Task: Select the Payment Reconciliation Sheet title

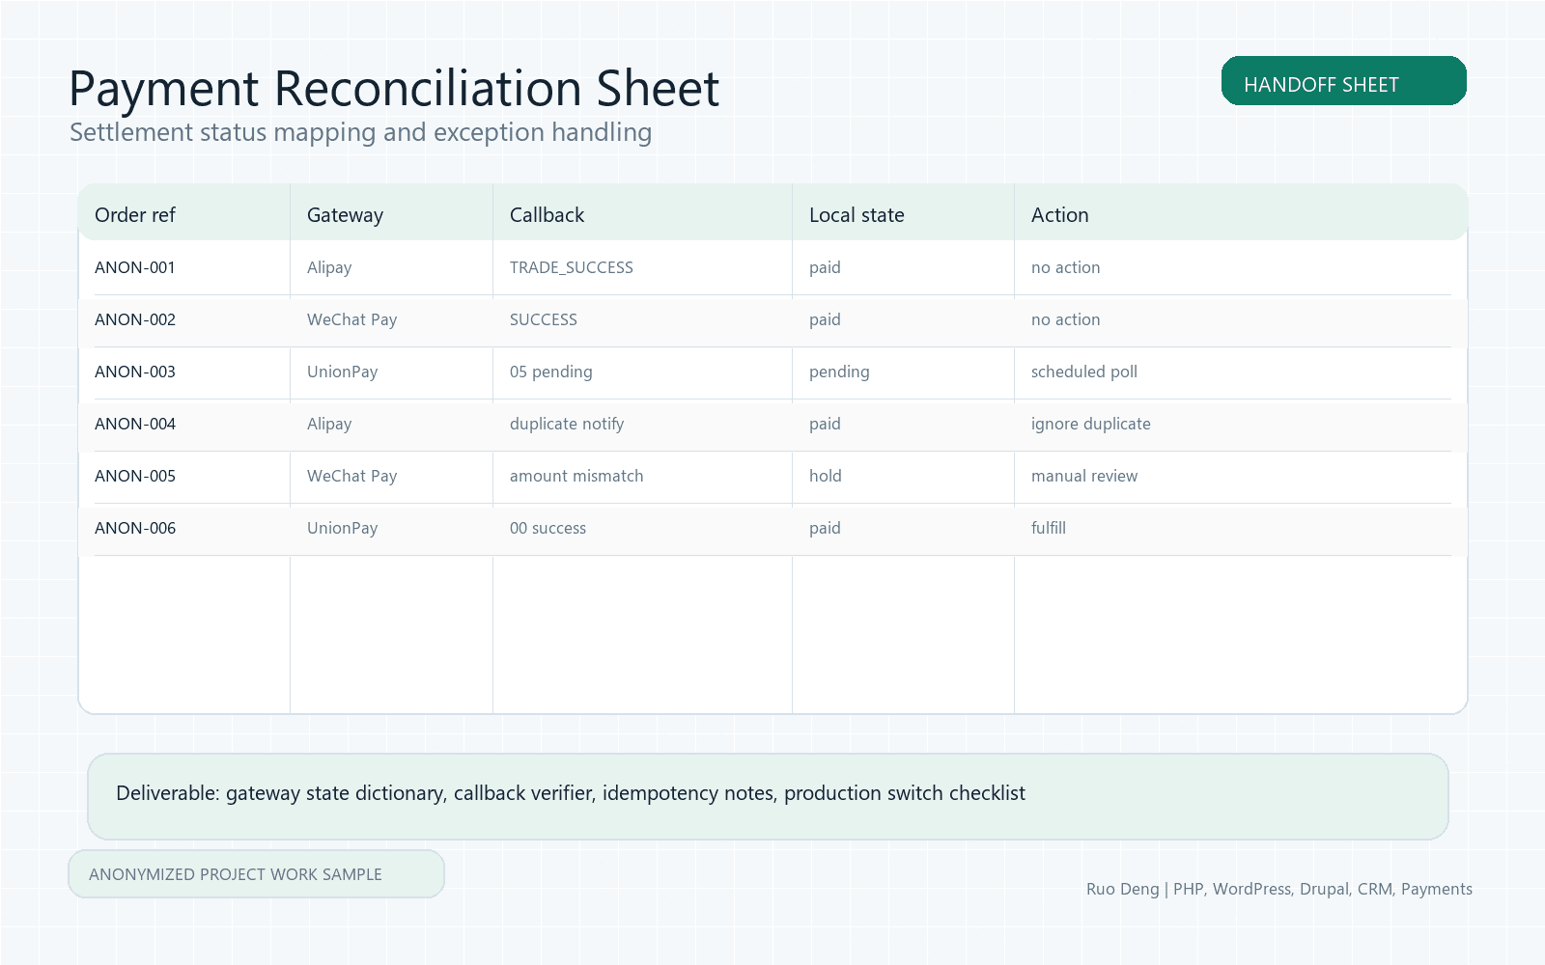Action: tap(394, 89)
